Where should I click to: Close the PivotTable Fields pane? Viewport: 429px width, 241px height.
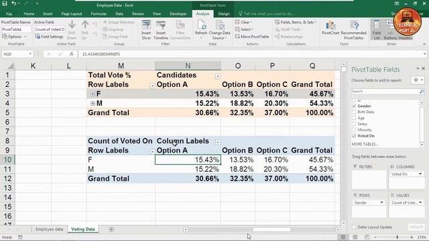pyautogui.click(x=423, y=68)
